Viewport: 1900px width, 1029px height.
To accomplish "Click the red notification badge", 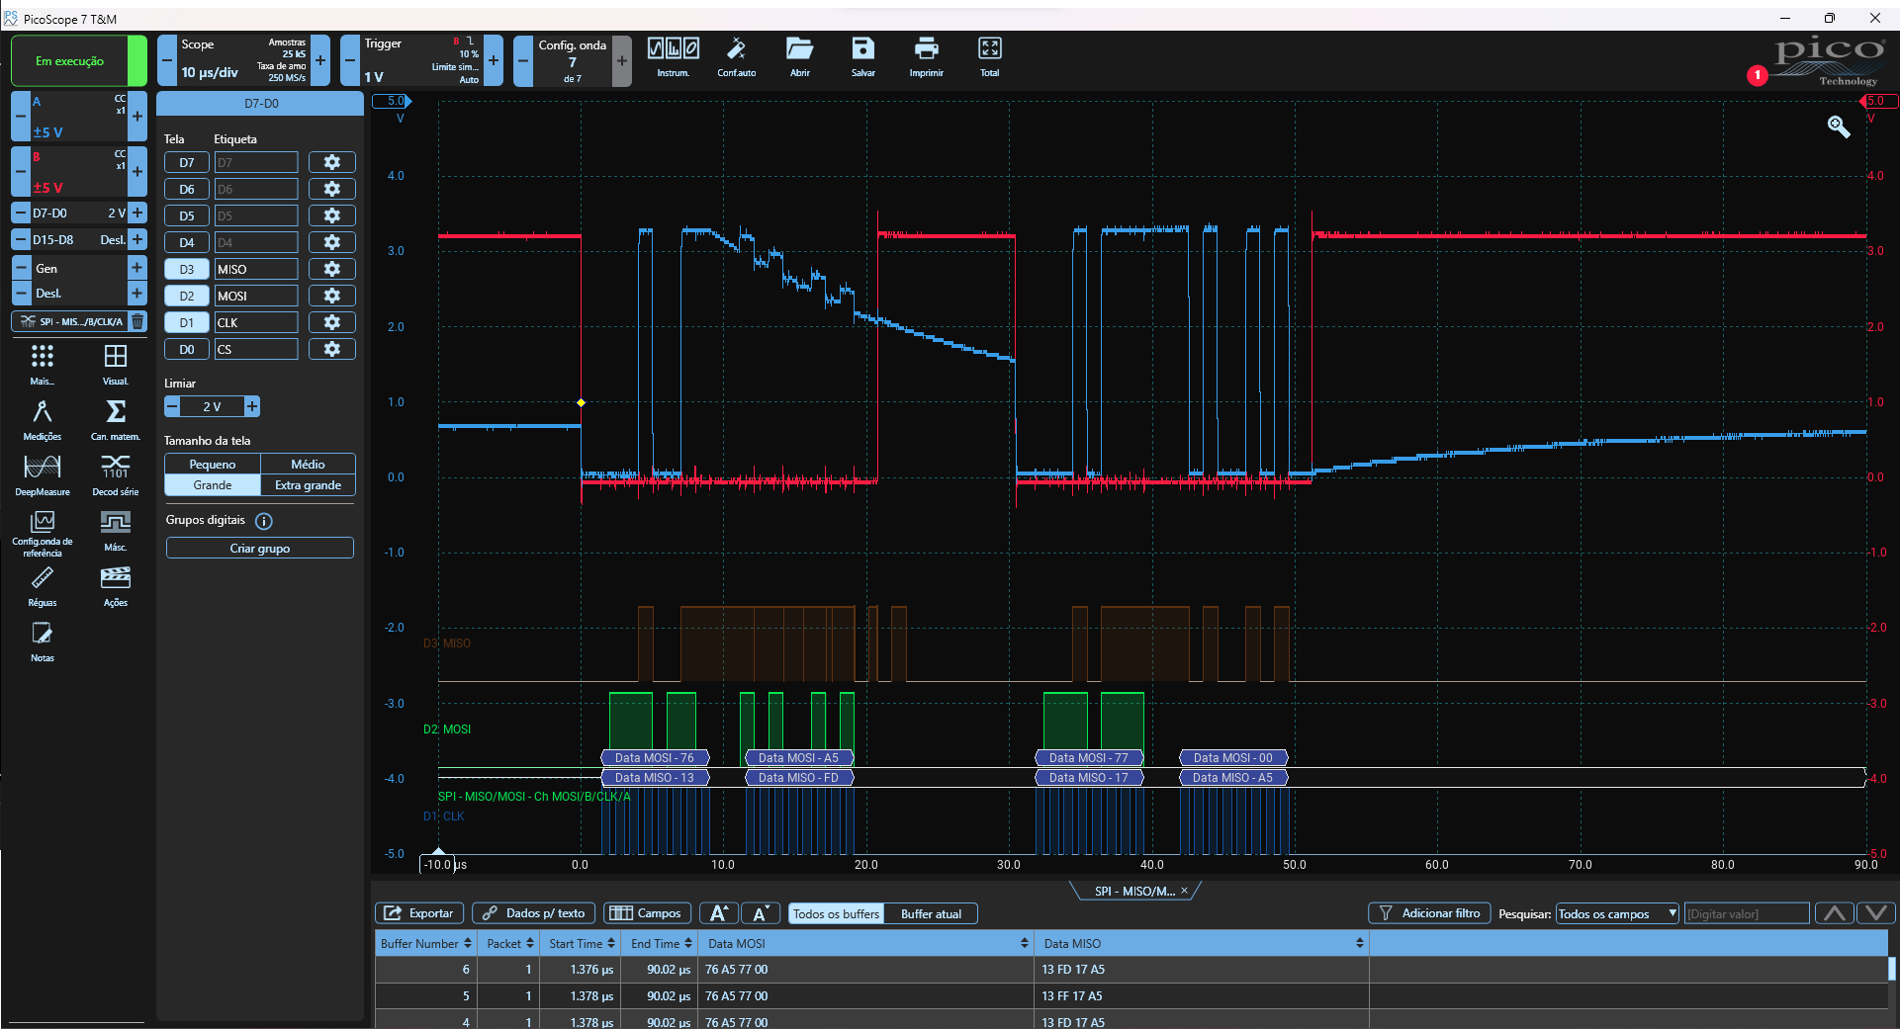I will (x=1757, y=75).
